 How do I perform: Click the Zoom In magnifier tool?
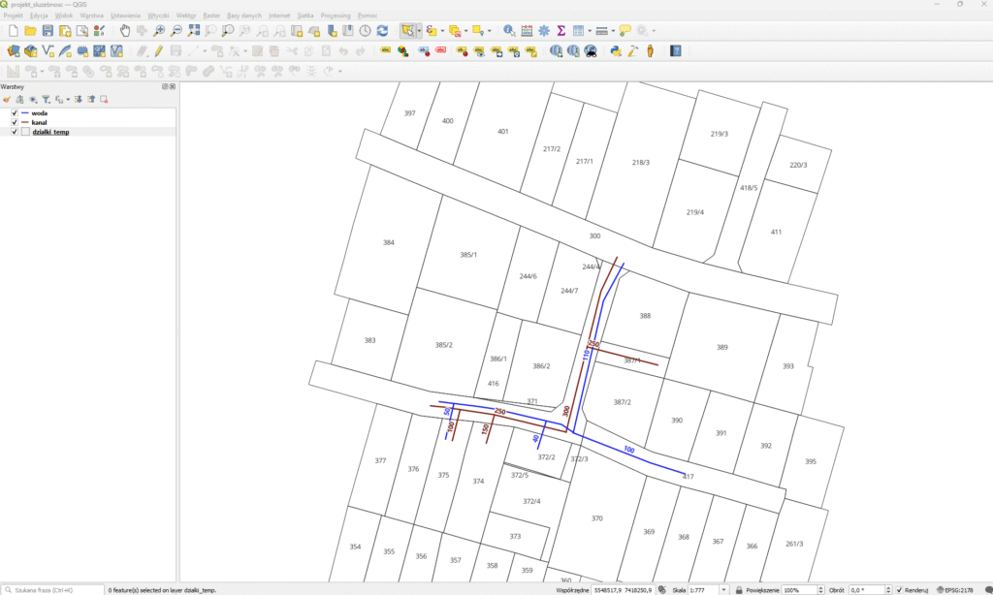coord(160,31)
